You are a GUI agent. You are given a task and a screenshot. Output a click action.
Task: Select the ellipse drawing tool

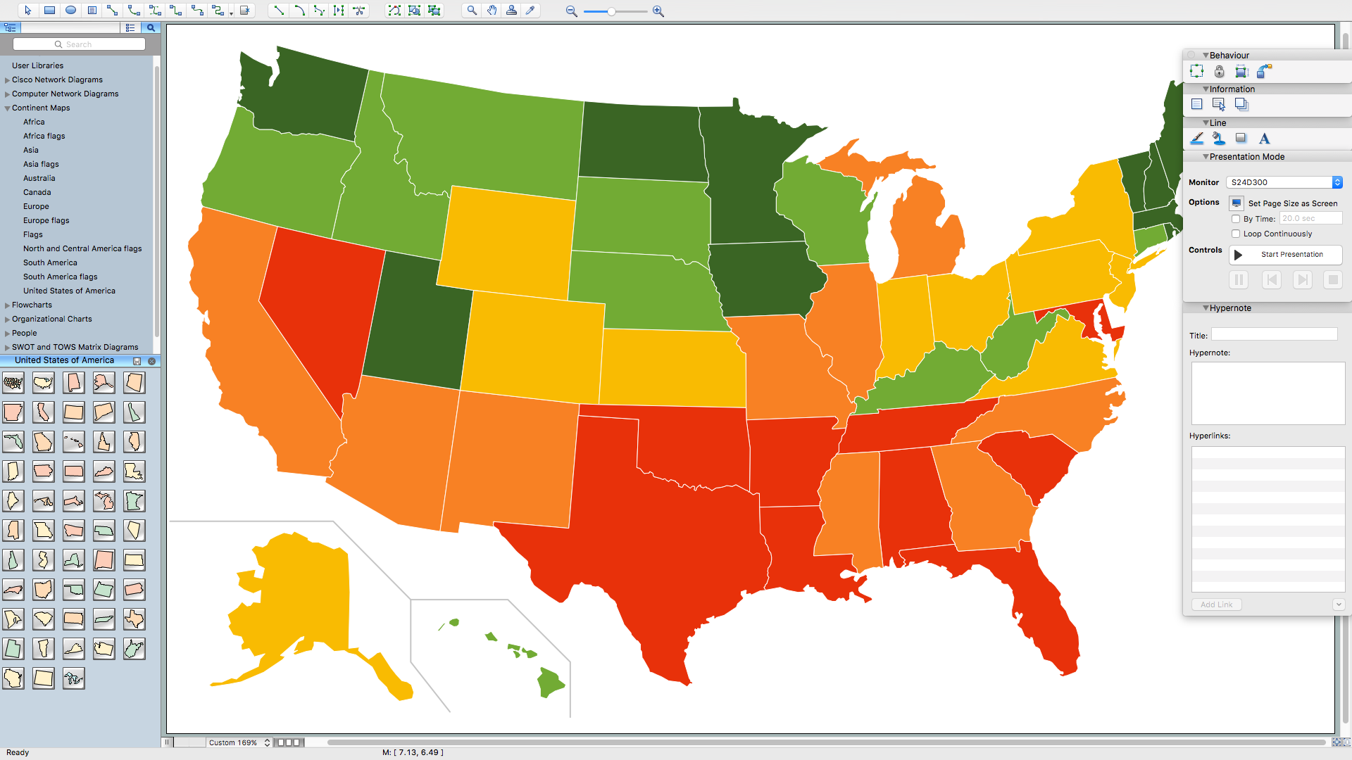(70, 11)
